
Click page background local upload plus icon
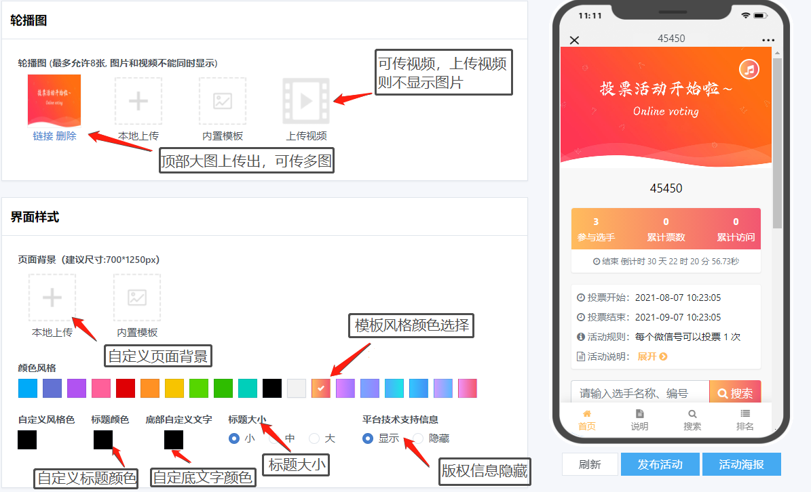pyautogui.click(x=52, y=298)
